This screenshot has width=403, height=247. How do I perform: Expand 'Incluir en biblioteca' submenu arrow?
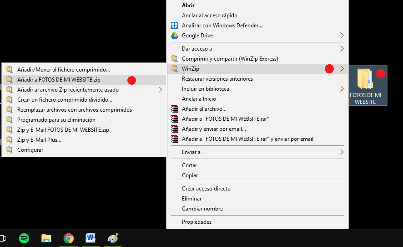point(342,89)
